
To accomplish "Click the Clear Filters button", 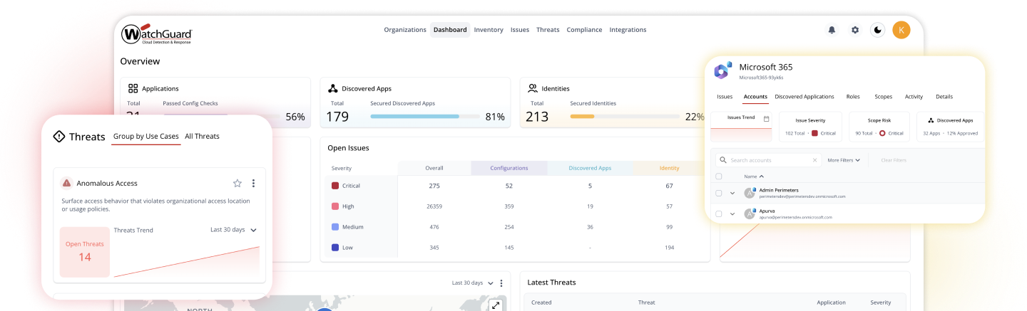I will (894, 160).
